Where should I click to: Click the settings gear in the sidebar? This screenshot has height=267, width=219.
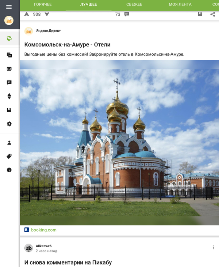(9, 124)
